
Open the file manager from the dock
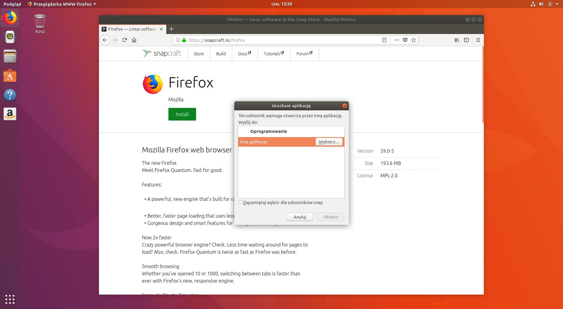click(x=10, y=56)
